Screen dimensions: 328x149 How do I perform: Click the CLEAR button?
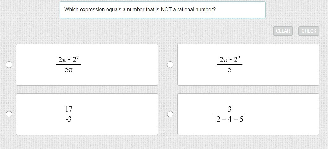coord(283,31)
